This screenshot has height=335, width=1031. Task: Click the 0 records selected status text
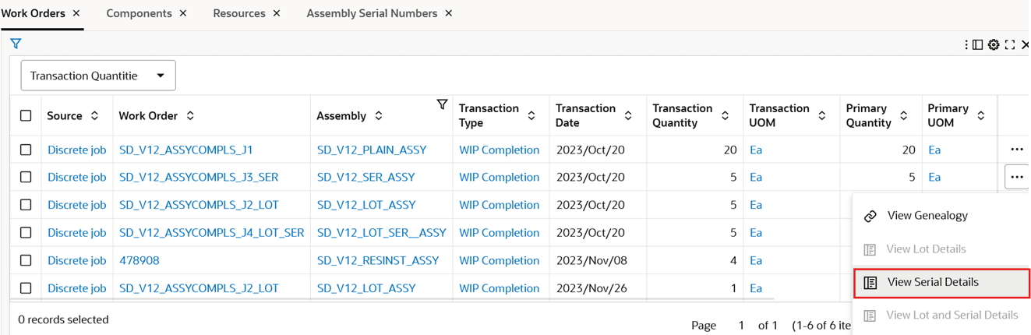coord(63,319)
